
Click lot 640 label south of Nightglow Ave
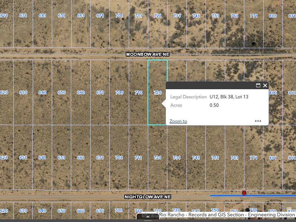click(x=42, y=211)
